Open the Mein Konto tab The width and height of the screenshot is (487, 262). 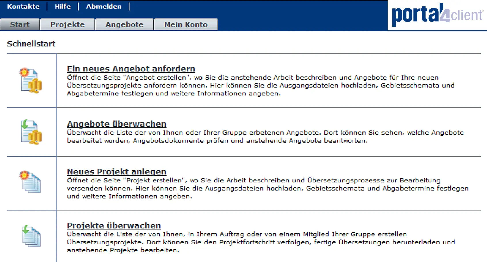pyautogui.click(x=186, y=24)
